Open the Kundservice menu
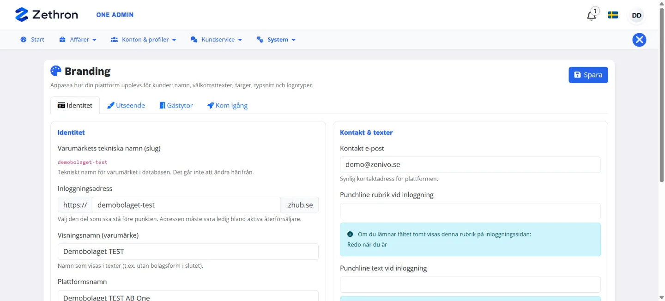 [x=217, y=40]
